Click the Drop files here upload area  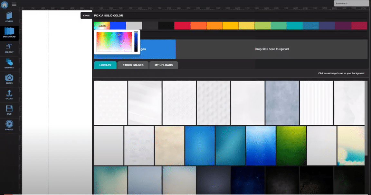click(271, 49)
